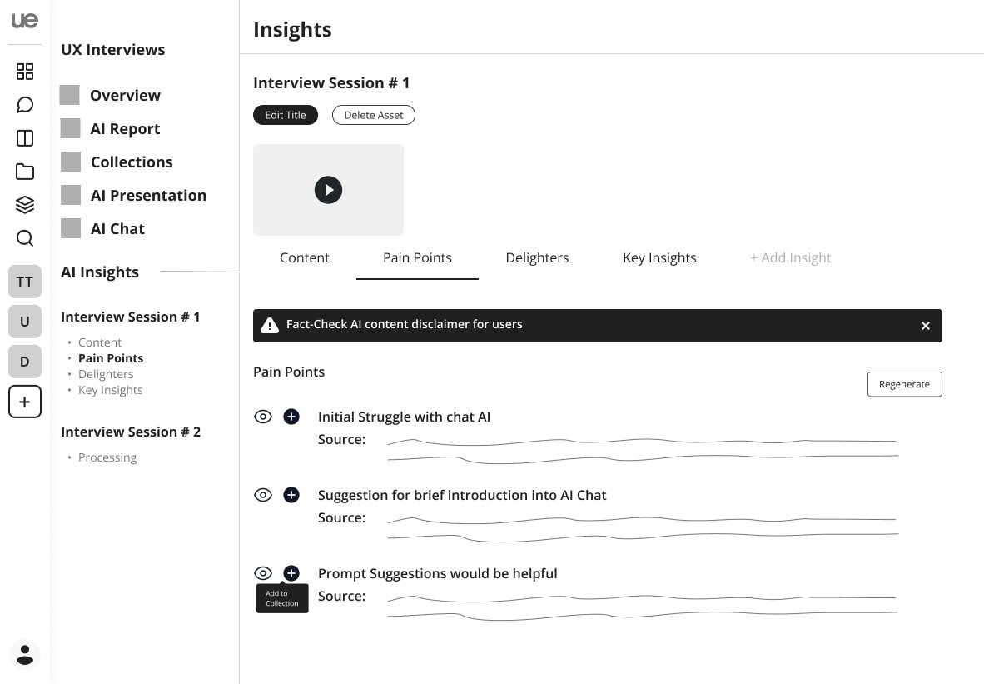Add a new workspace with plus button
This screenshot has height=684, width=984.
25,402
